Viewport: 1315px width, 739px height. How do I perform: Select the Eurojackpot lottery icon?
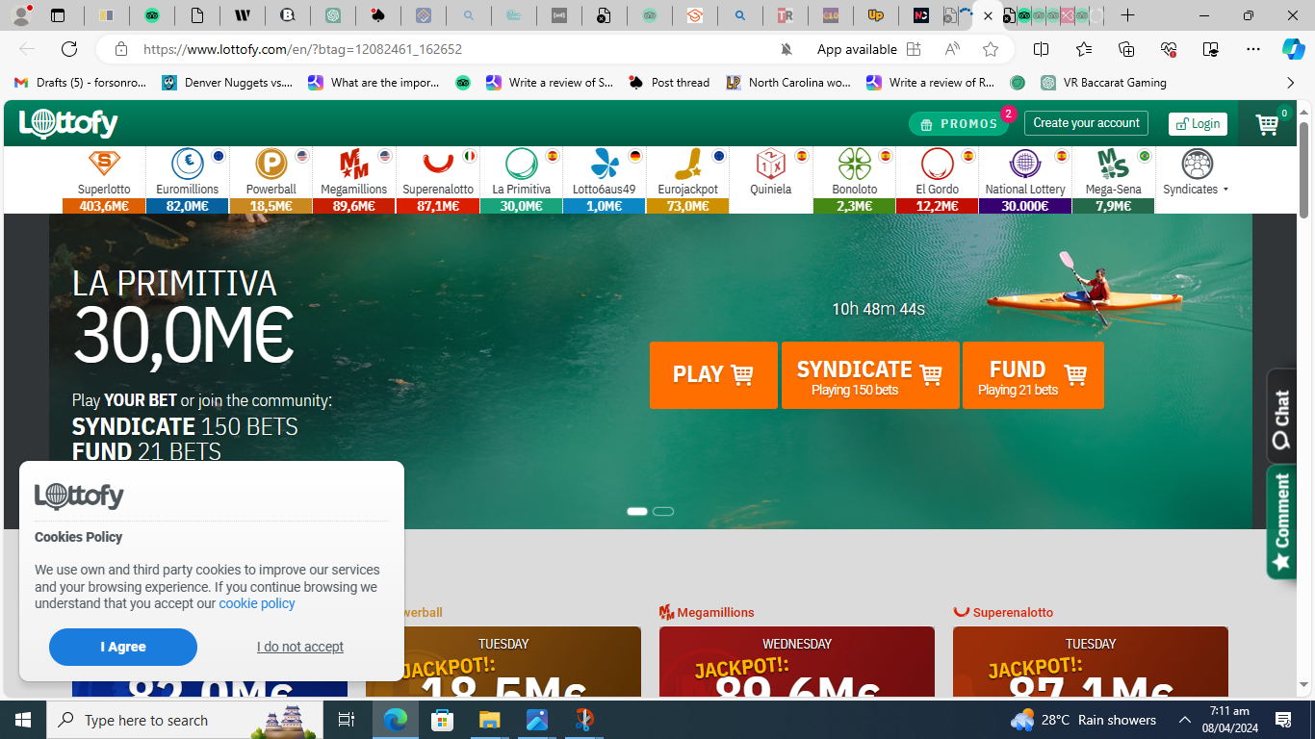687,164
